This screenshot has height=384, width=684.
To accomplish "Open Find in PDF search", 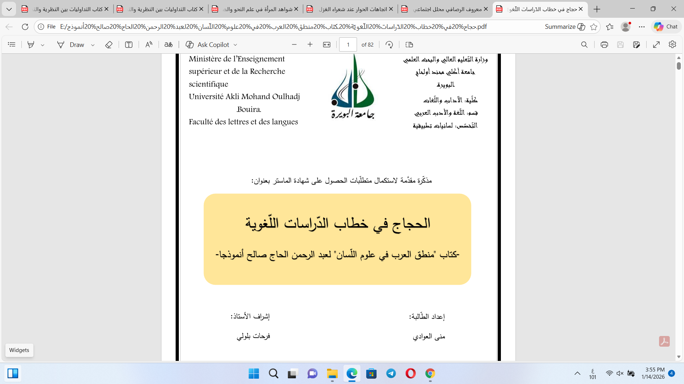I will [x=584, y=44].
